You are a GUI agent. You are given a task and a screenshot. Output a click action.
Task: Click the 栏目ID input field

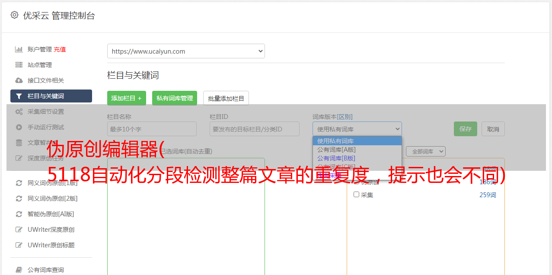255,129
